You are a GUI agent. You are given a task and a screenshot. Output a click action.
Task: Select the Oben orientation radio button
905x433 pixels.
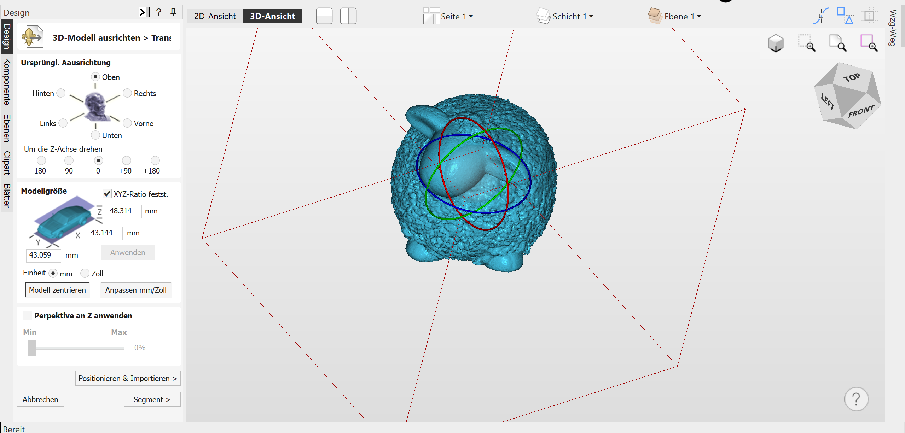[95, 77]
